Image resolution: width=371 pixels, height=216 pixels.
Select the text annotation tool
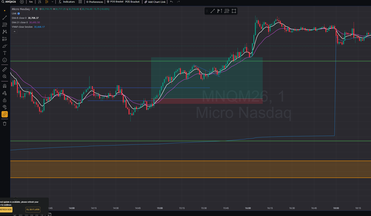[5, 53]
